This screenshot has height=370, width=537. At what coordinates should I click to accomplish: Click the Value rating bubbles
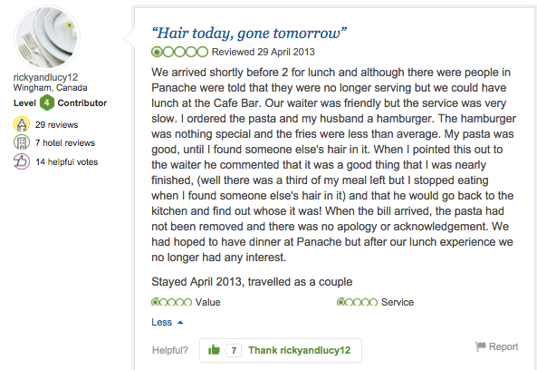click(x=171, y=302)
